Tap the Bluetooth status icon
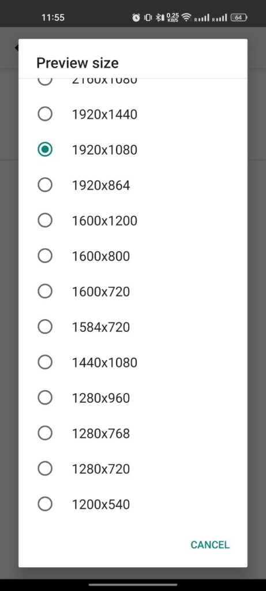266x591 pixels. pyautogui.click(x=160, y=17)
